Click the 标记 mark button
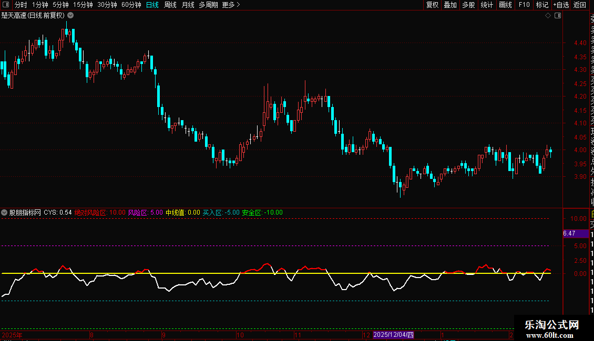594x341 pixels. point(542,5)
